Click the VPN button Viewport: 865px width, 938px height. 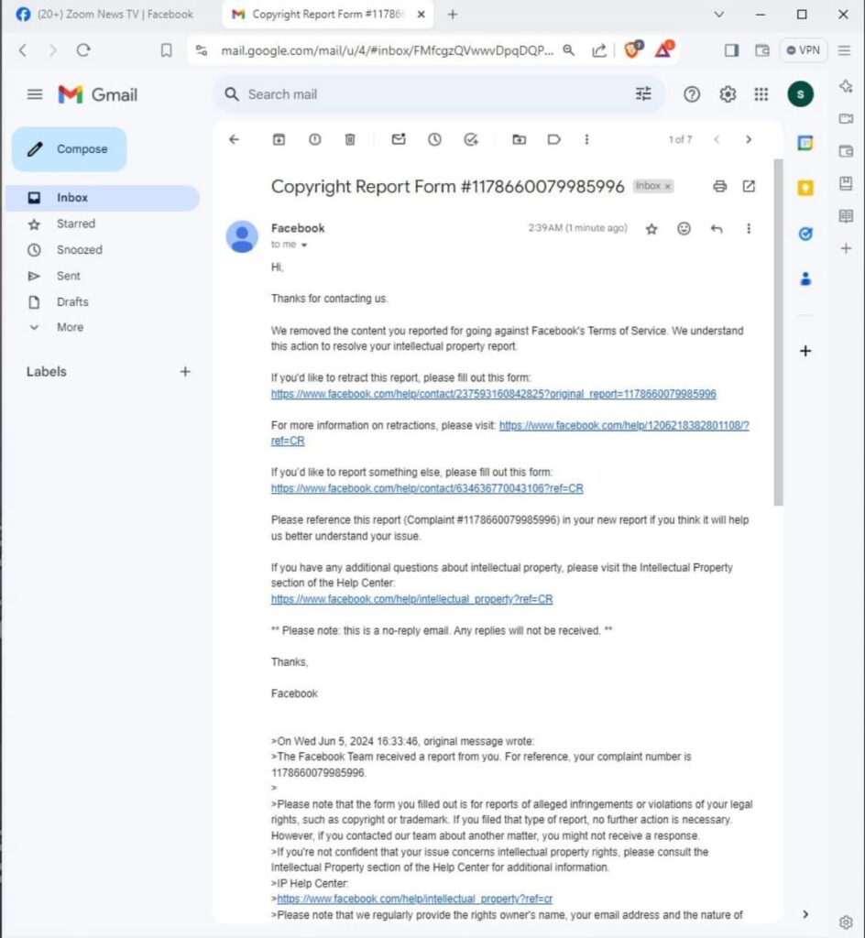804,50
